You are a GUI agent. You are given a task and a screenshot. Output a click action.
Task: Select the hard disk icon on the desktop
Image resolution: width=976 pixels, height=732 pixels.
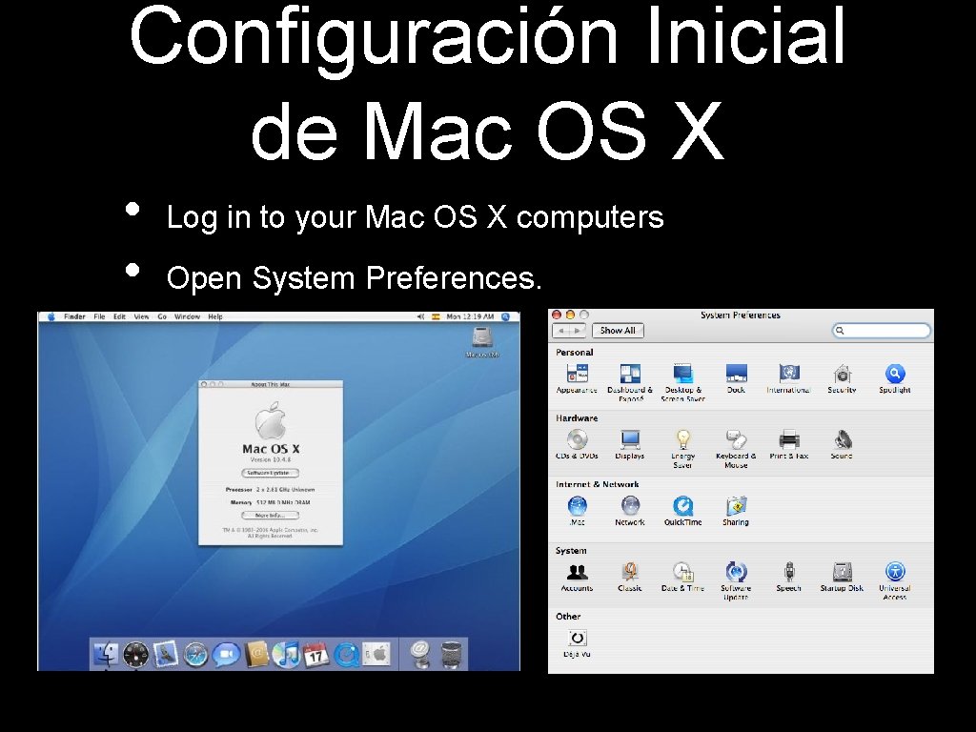point(482,342)
